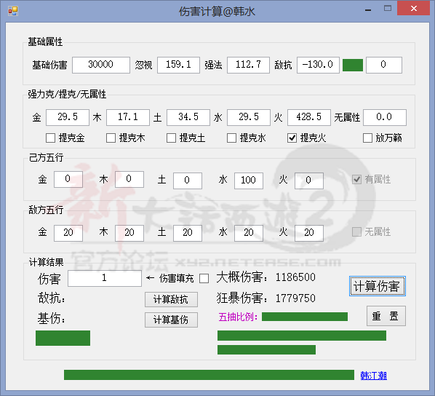The height and width of the screenshot is (396, 435).
Task: Click the 己方五行 水 field showing 100
Action: coord(249,181)
